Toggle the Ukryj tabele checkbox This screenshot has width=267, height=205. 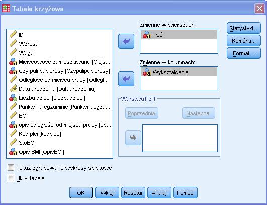coord(11,178)
